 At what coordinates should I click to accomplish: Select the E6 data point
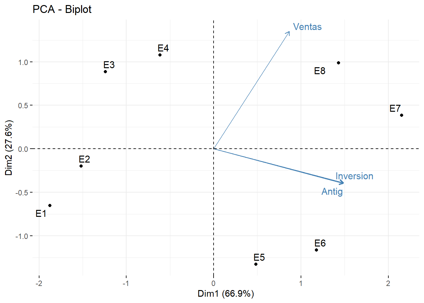click(x=316, y=250)
